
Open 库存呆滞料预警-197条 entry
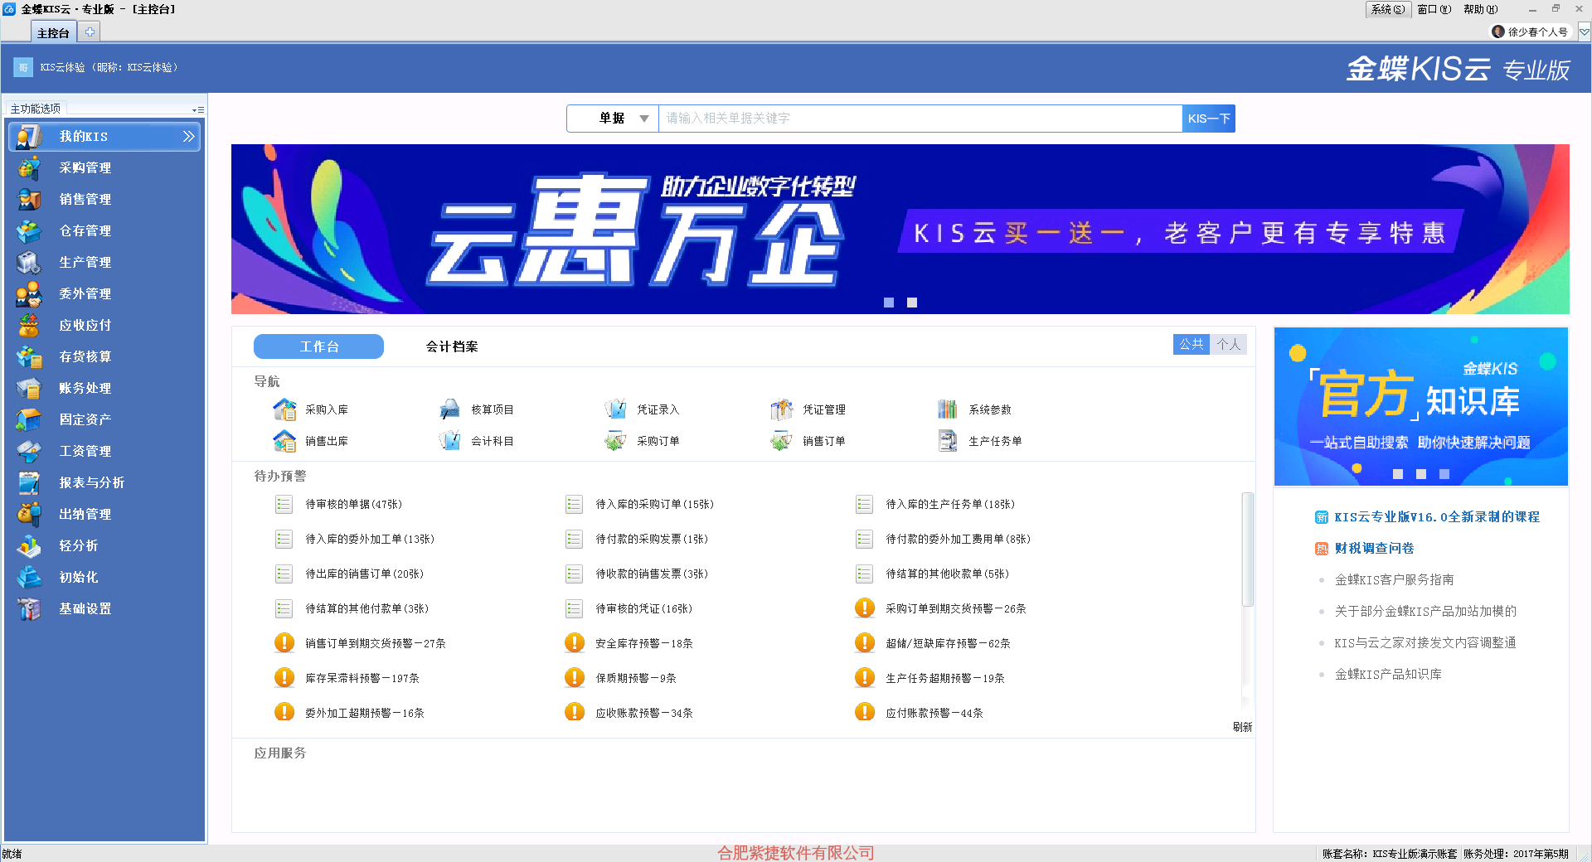362,678
